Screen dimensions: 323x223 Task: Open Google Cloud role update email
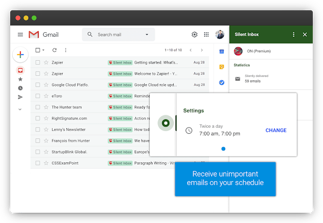pyautogui.click(x=120, y=85)
